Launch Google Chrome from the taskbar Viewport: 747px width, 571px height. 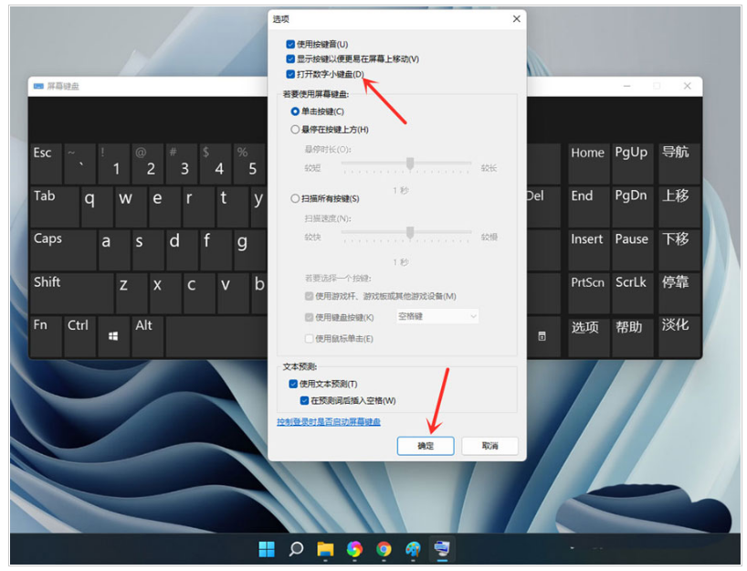[384, 549]
